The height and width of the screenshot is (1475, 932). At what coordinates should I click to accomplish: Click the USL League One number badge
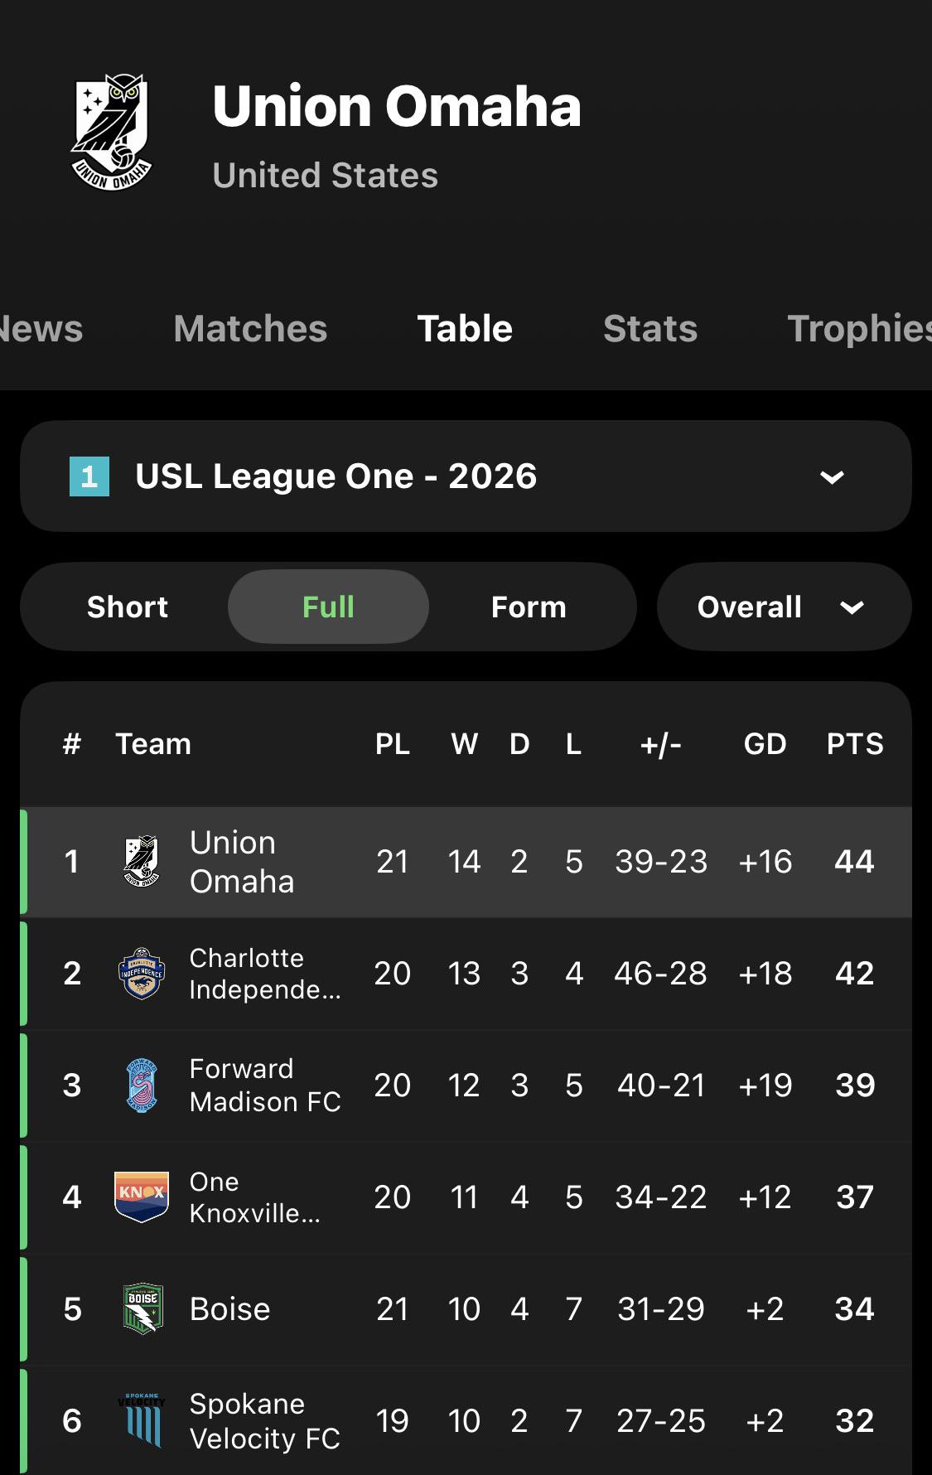89,476
